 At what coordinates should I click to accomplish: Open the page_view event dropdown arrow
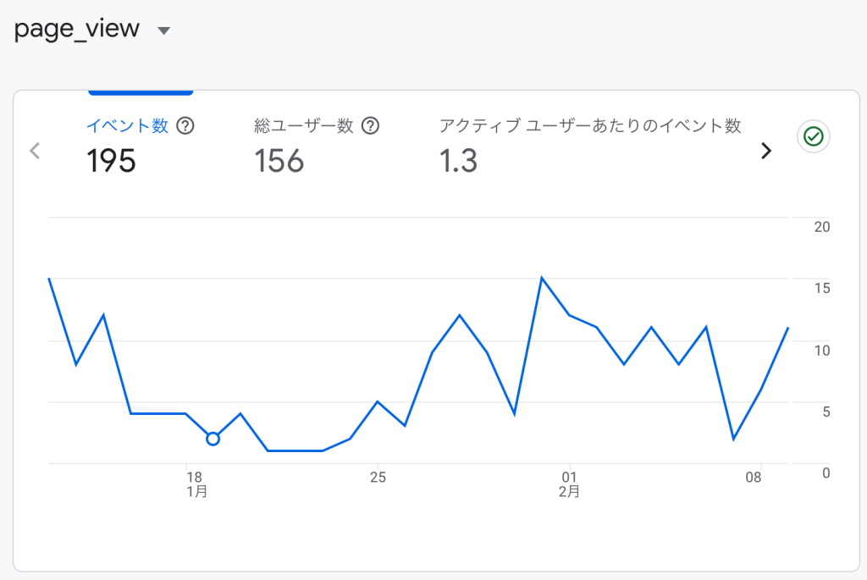click(164, 30)
